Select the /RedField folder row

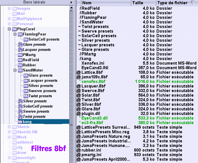(x=137, y=8)
